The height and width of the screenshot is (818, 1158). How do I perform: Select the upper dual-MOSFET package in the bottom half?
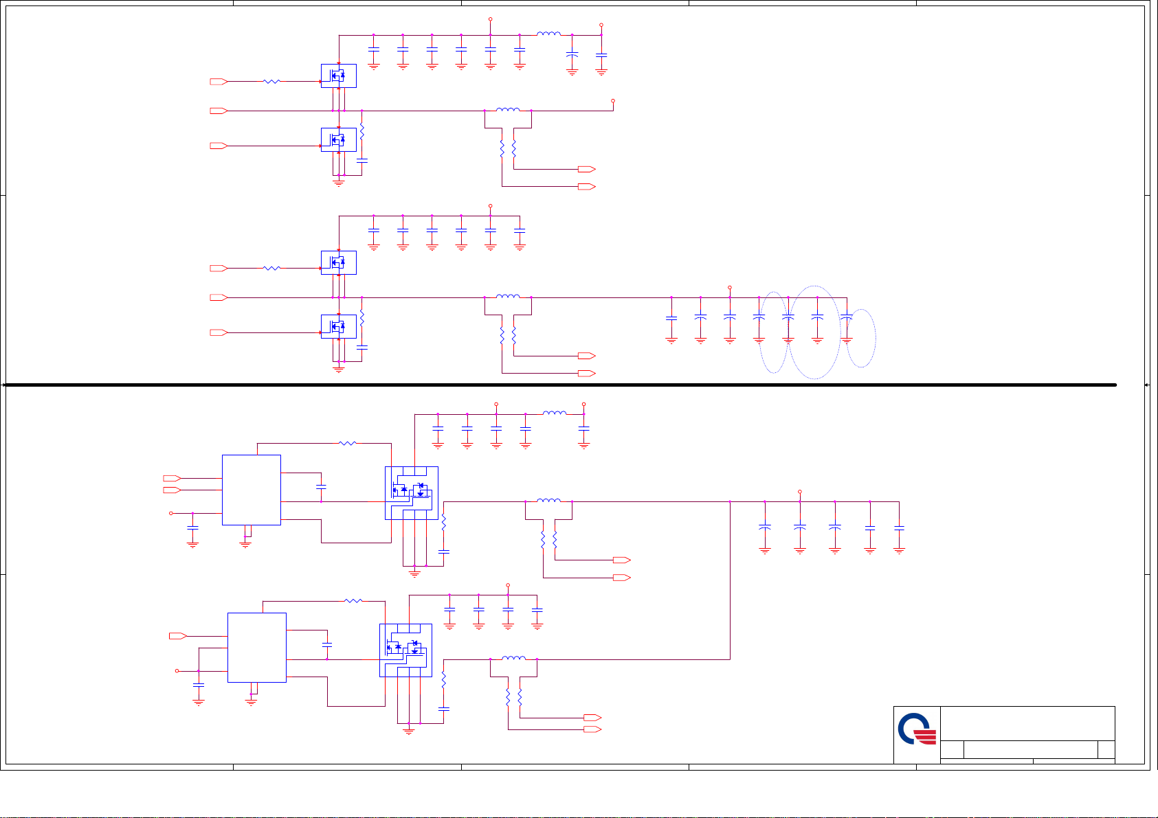411,493
